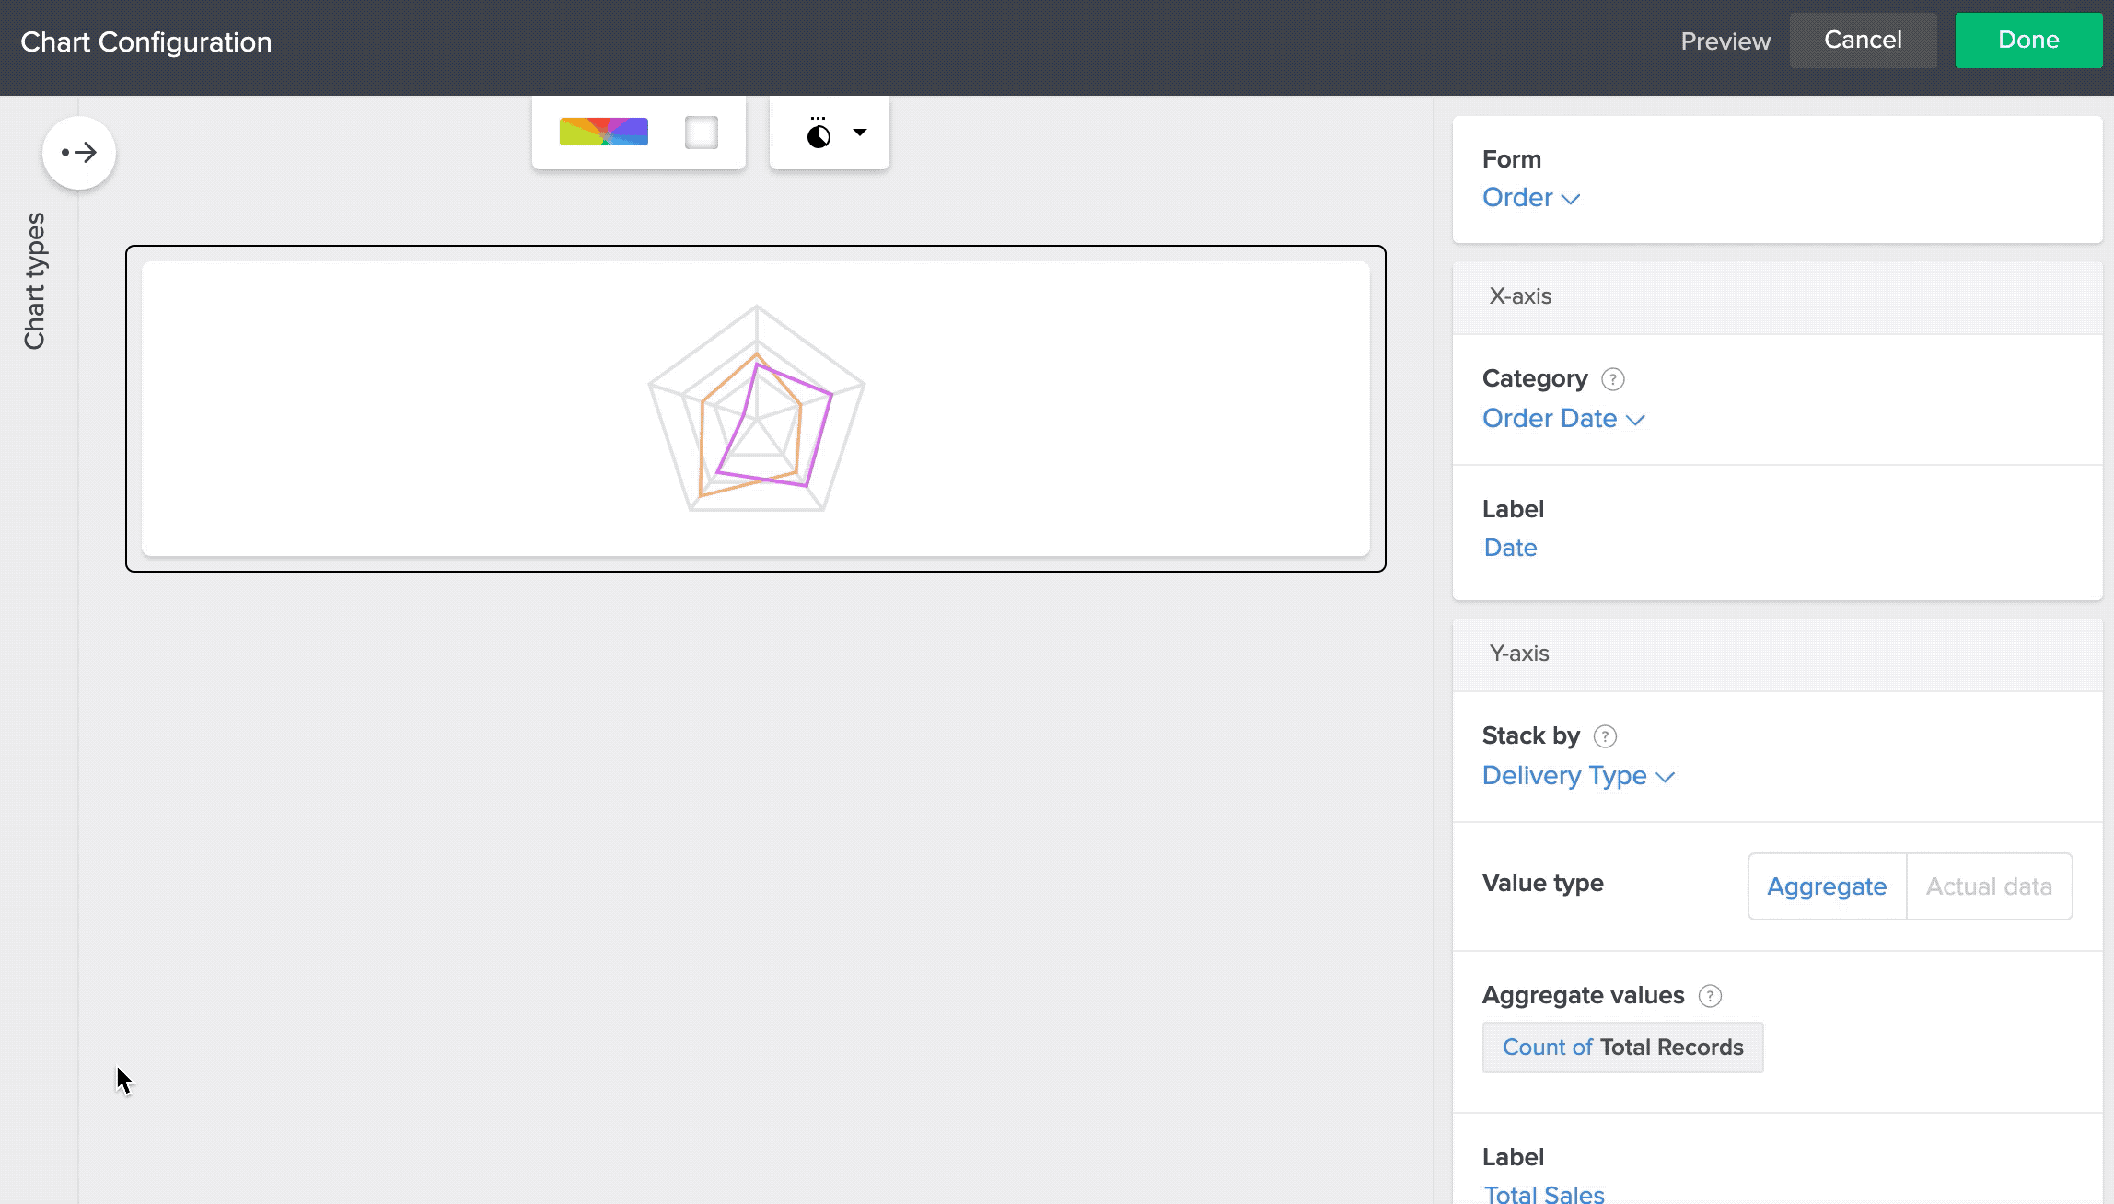Click the green Done button
The height and width of the screenshot is (1204, 2114).
[2027, 41]
